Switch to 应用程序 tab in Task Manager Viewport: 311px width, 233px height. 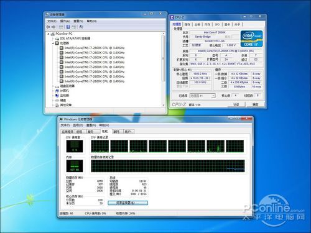(68, 132)
